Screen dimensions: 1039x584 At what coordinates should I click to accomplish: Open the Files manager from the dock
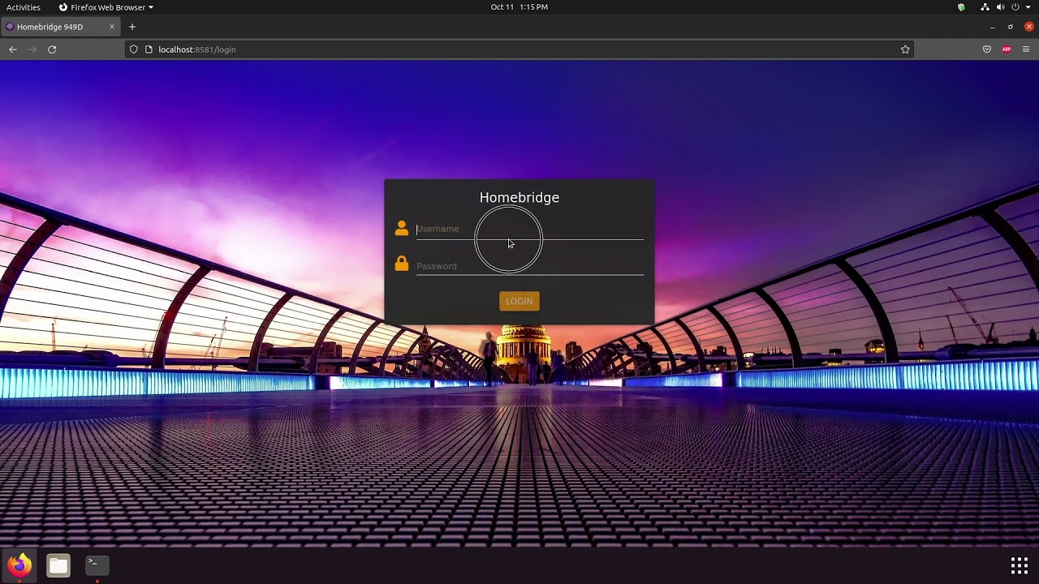[58, 565]
